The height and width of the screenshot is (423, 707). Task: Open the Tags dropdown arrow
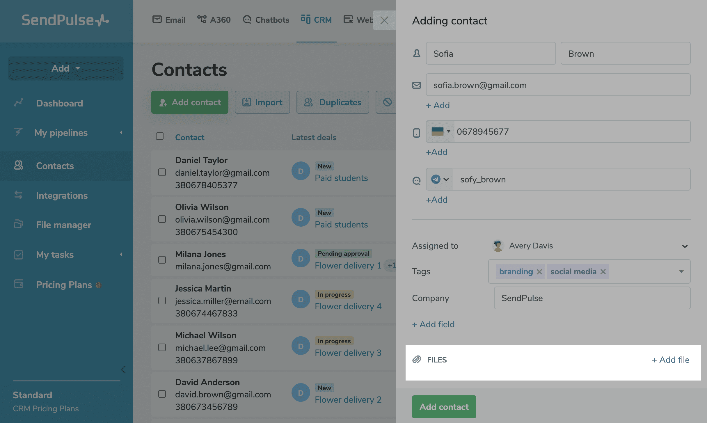tap(681, 271)
